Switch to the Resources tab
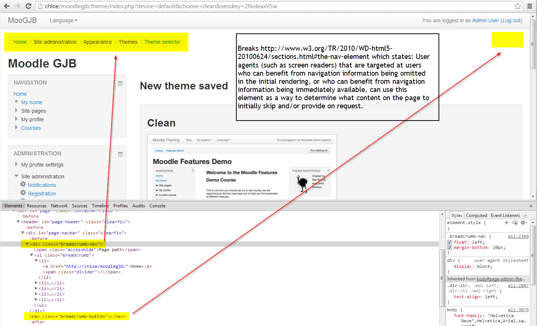Viewport: 537px width, 326px height. click(36, 206)
